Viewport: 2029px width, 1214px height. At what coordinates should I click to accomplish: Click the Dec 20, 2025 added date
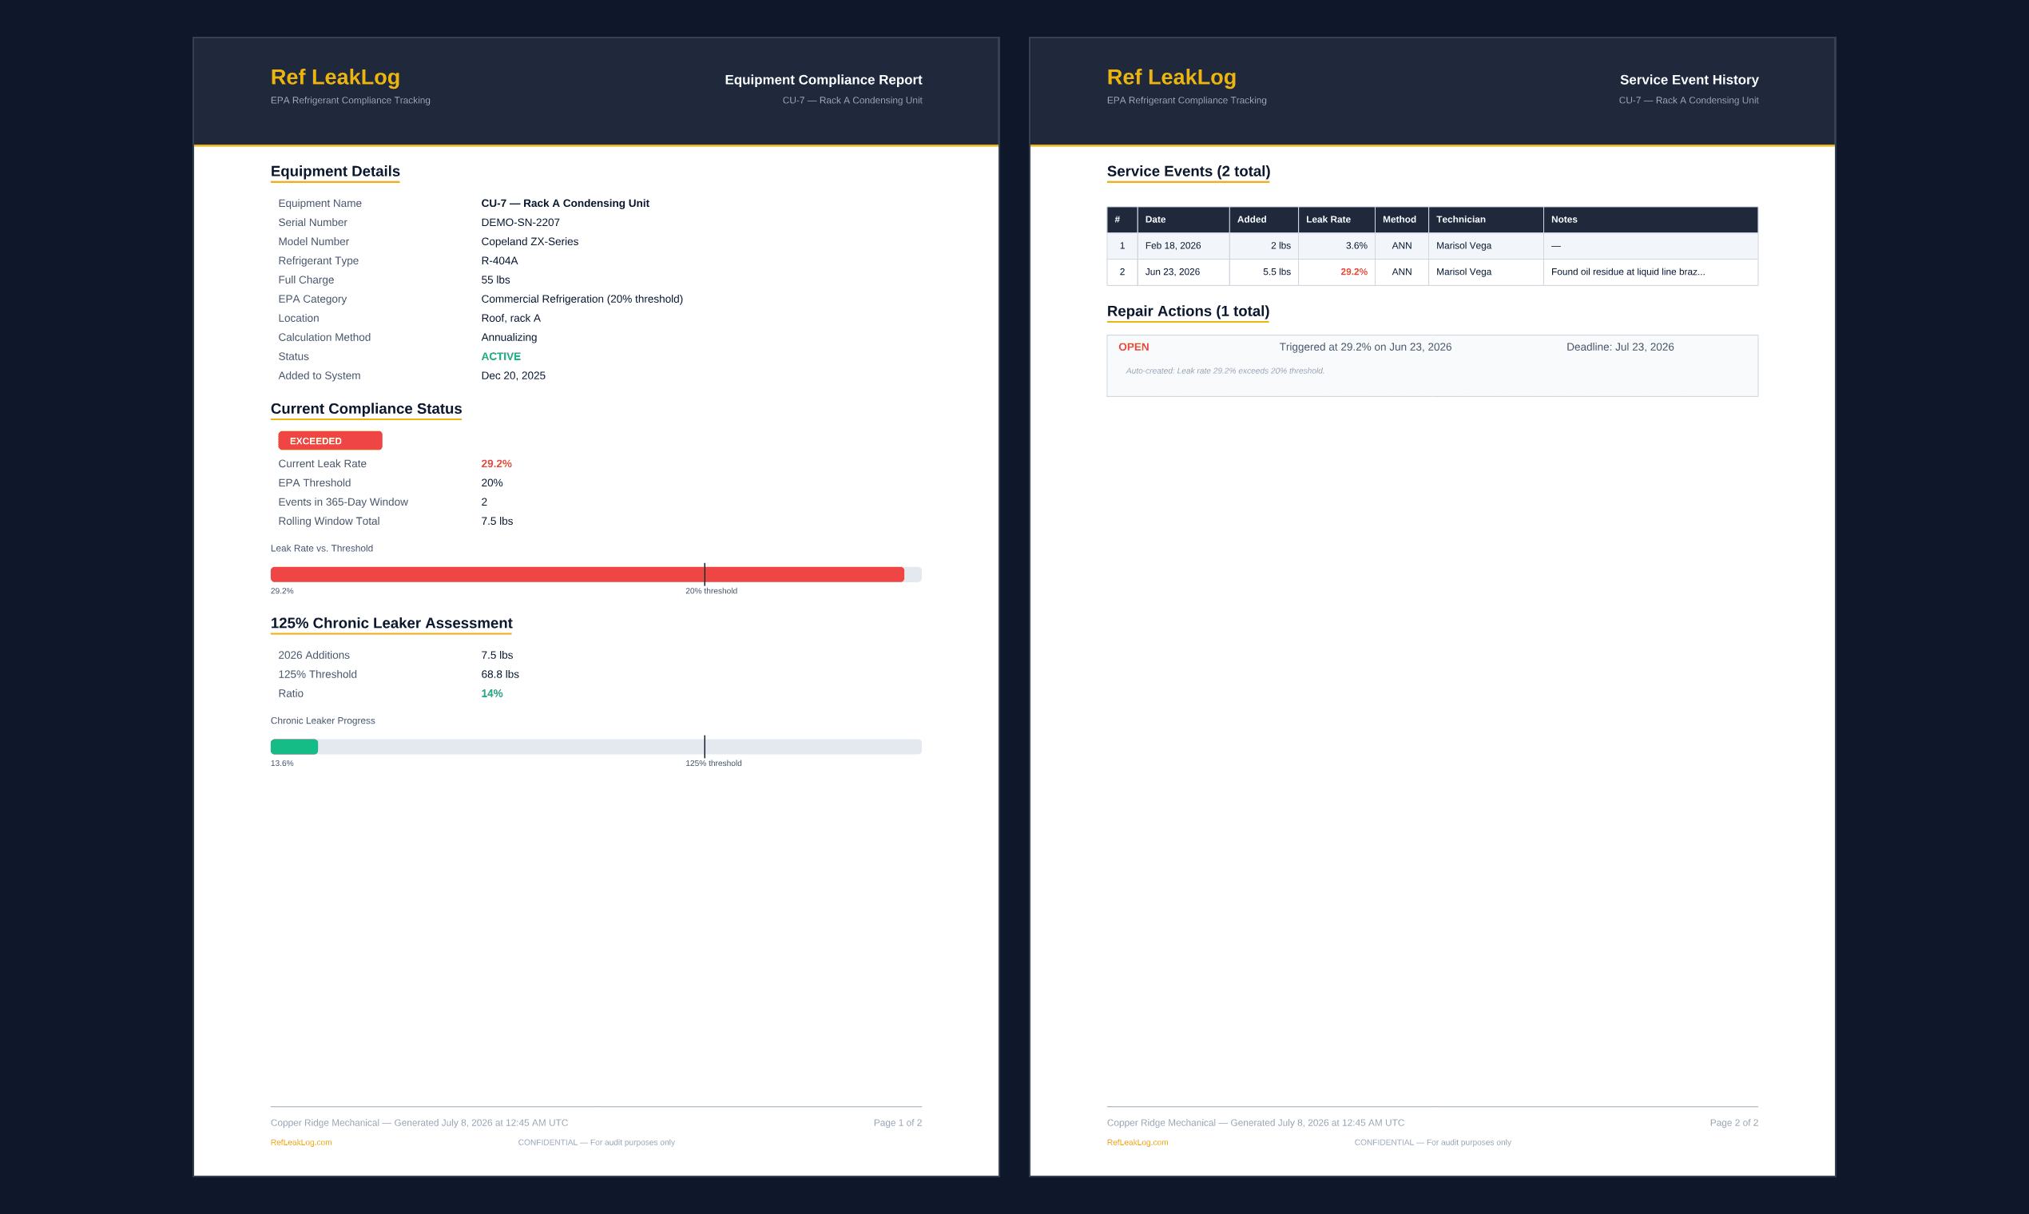[513, 375]
